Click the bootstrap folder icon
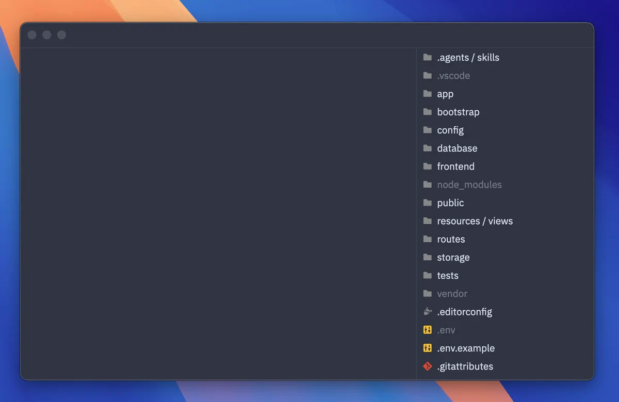Viewport: 619px width, 402px height. (x=427, y=112)
